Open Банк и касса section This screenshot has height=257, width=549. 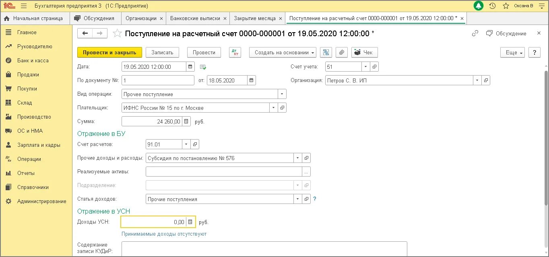point(33,61)
